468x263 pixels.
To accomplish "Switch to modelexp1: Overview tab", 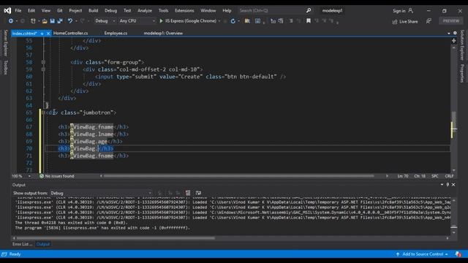I will [x=163, y=33].
